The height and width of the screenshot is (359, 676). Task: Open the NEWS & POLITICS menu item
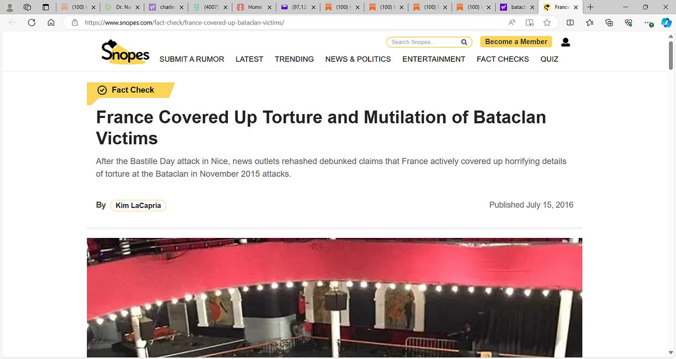pyautogui.click(x=358, y=59)
